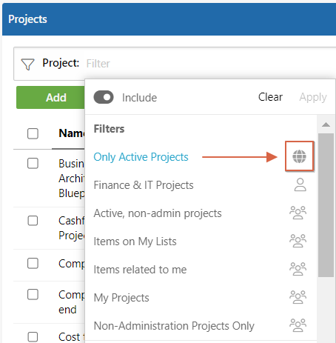Check the Business Architecture row checkbox
336x343 pixels.
pos(33,163)
